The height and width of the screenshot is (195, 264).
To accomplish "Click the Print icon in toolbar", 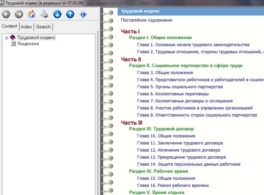I will pyautogui.click(x=45, y=14).
